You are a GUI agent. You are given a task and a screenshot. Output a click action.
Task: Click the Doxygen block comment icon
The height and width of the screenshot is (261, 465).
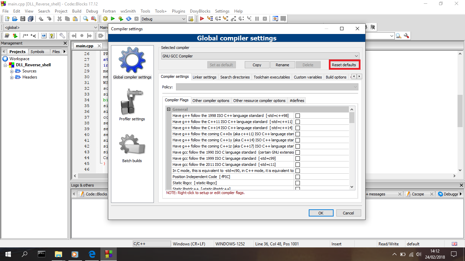(26, 36)
